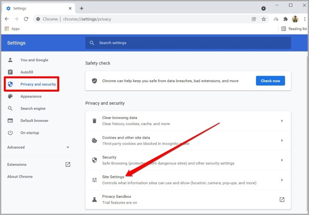Close the Settings tab
This screenshot has height=215, width=309.
coord(70,8)
